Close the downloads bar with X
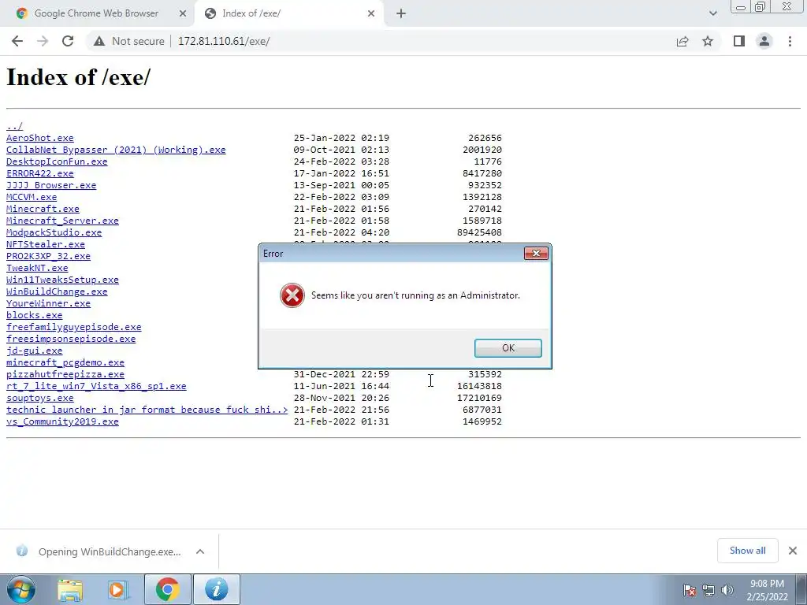Viewport: 807px width, 605px height. [793, 551]
